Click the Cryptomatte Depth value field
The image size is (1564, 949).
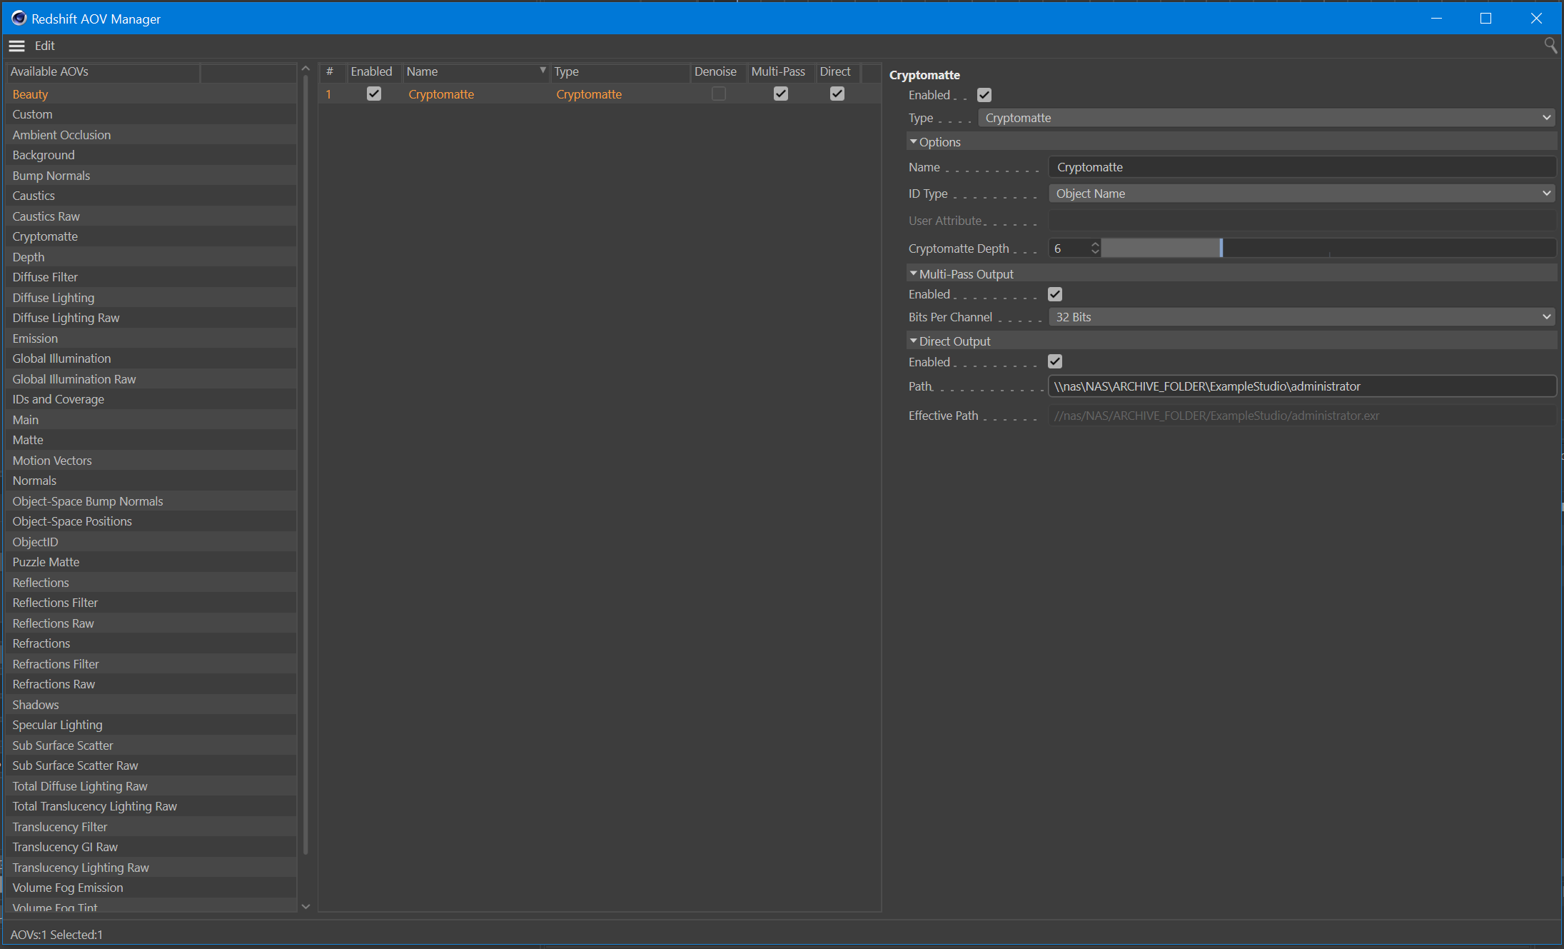pos(1069,248)
